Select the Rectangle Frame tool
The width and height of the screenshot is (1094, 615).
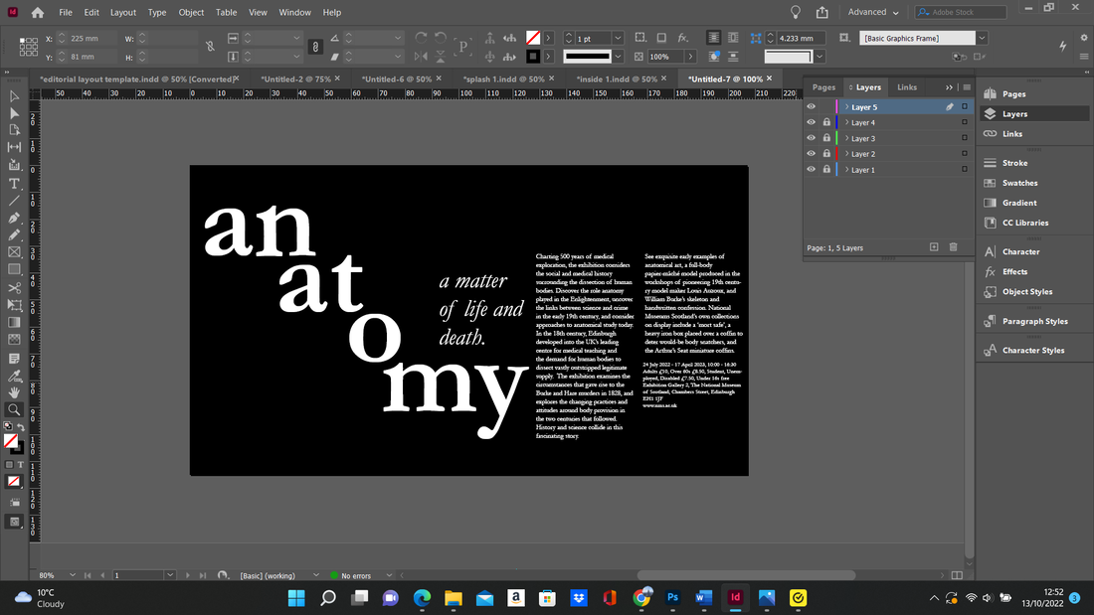[x=14, y=252]
